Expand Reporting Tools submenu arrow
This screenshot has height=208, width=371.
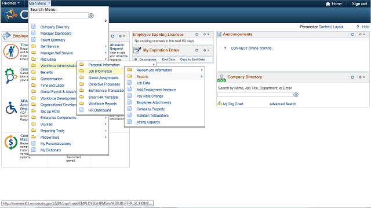tap(106, 131)
